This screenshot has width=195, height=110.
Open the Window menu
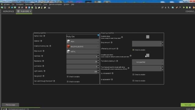pyautogui.click(x=66, y=4)
